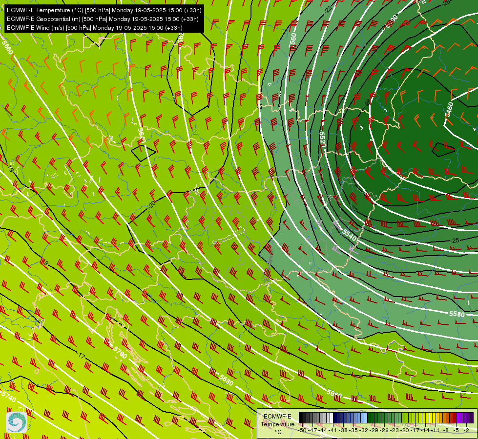Image resolution: width=478 pixels, height=439 pixels.
Task: Click the -11 tick on temperature legend
Action: click(435, 430)
